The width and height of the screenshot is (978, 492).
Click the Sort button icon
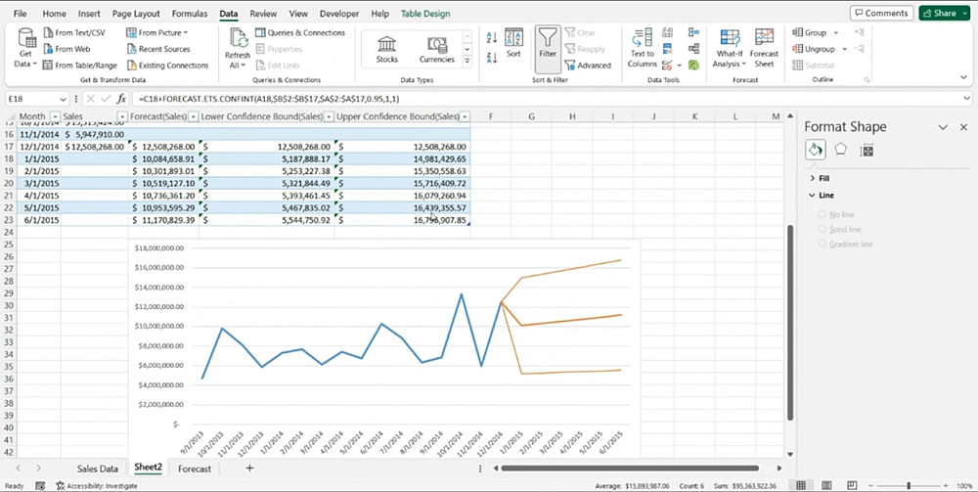point(513,41)
